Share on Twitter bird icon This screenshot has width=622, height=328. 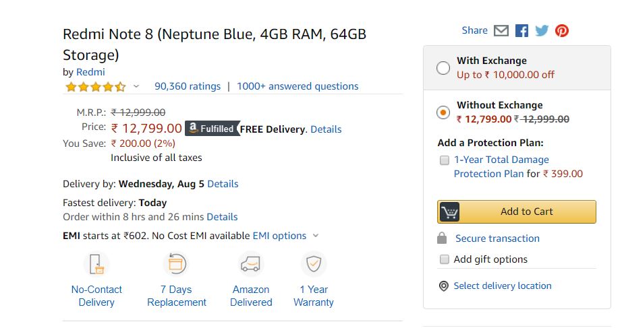(542, 30)
